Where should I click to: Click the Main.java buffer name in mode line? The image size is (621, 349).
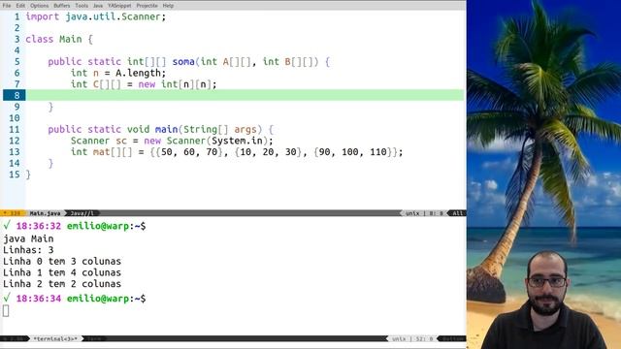tap(46, 213)
